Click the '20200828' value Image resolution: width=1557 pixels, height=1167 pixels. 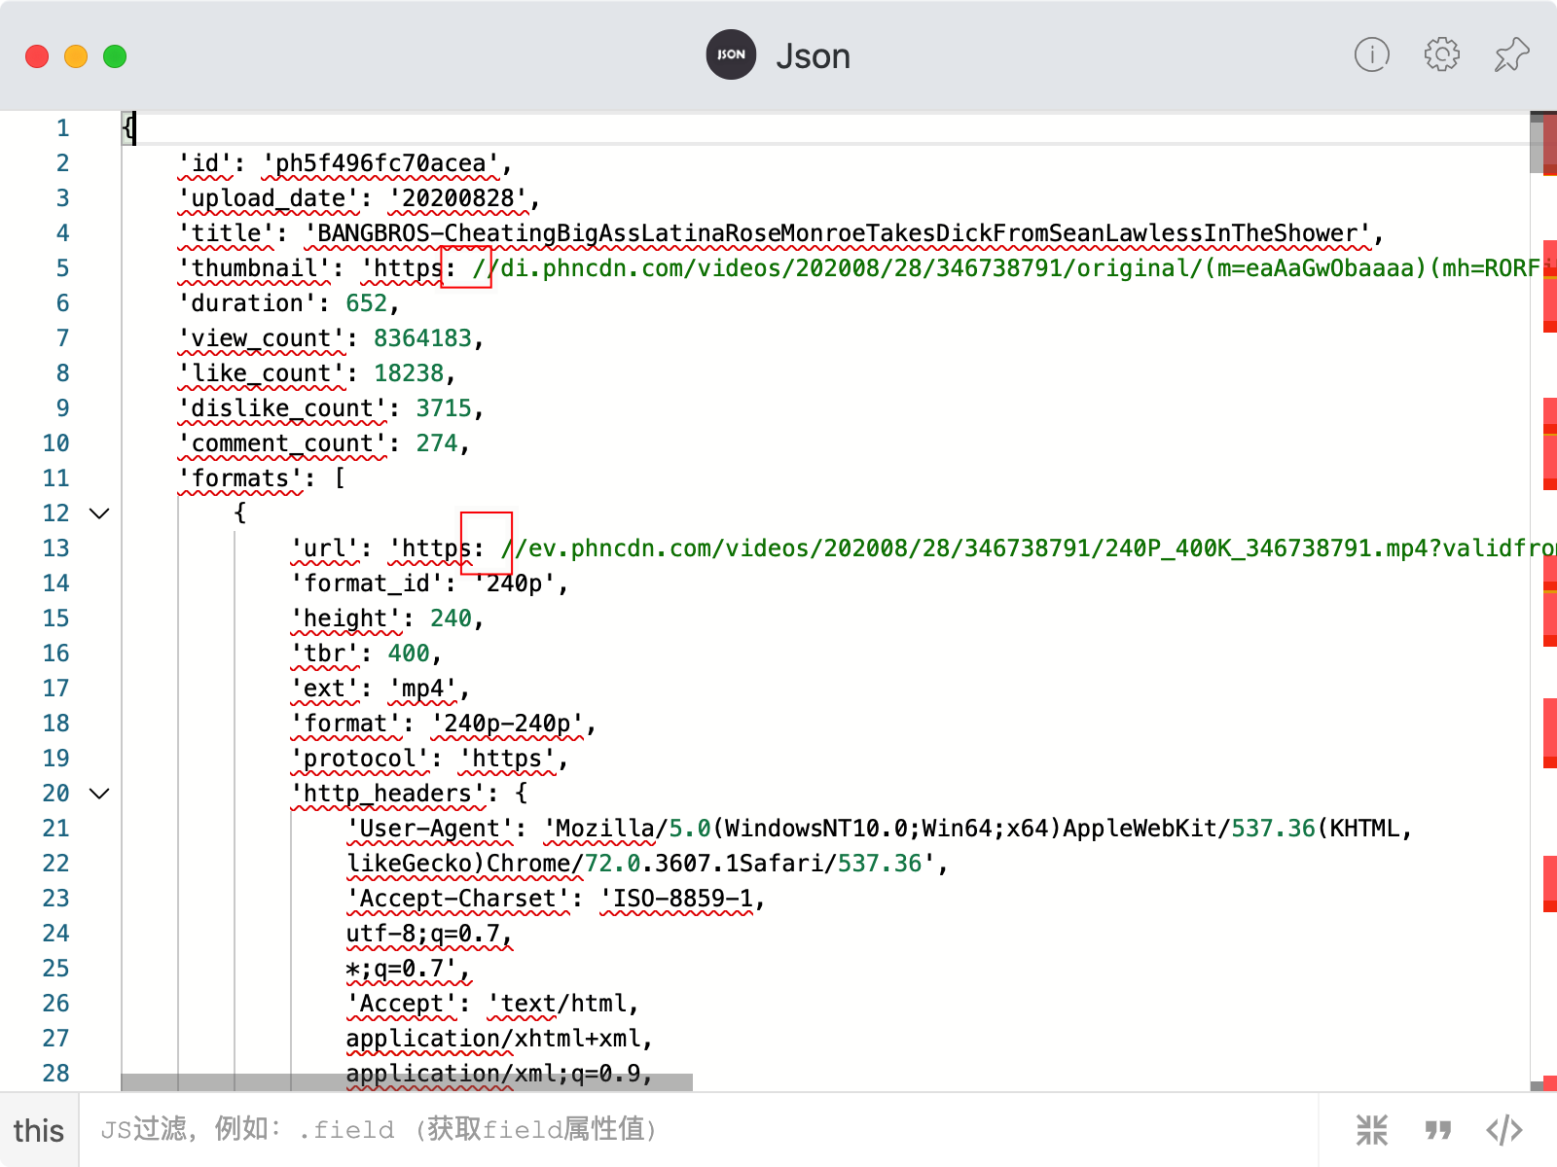click(x=458, y=198)
